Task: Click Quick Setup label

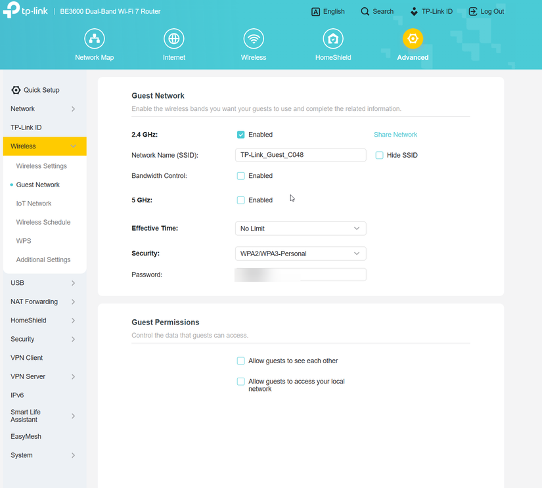Action: tap(41, 90)
